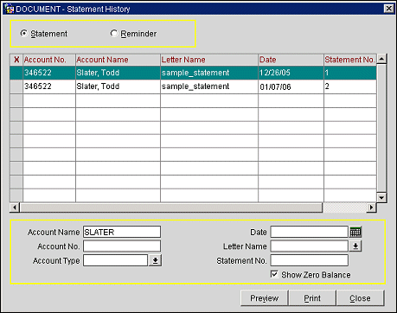Expand the Letter Name dropdown arrow
The height and width of the screenshot is (313, 397).
pyautogui.click(x=355, y=246)
